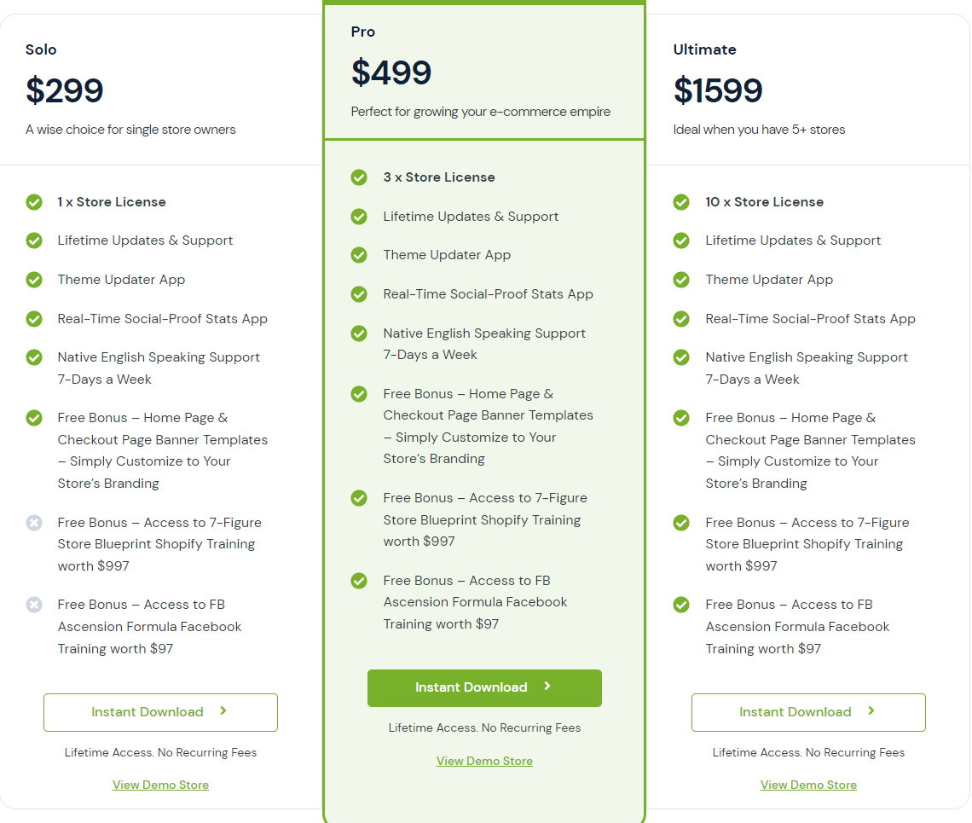
Task: Click grey X icon beside Solo FB Ascension bonus
Action: point(34,605)
